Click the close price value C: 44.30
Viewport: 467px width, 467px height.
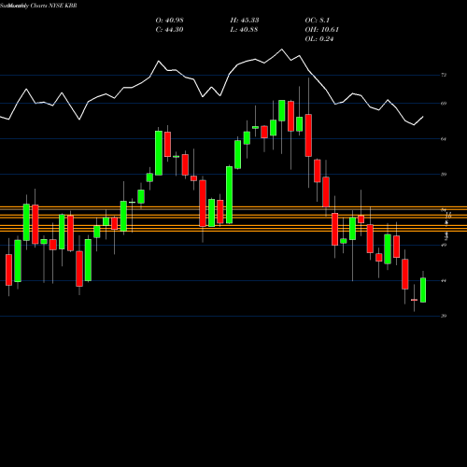[x=169, y=30]
